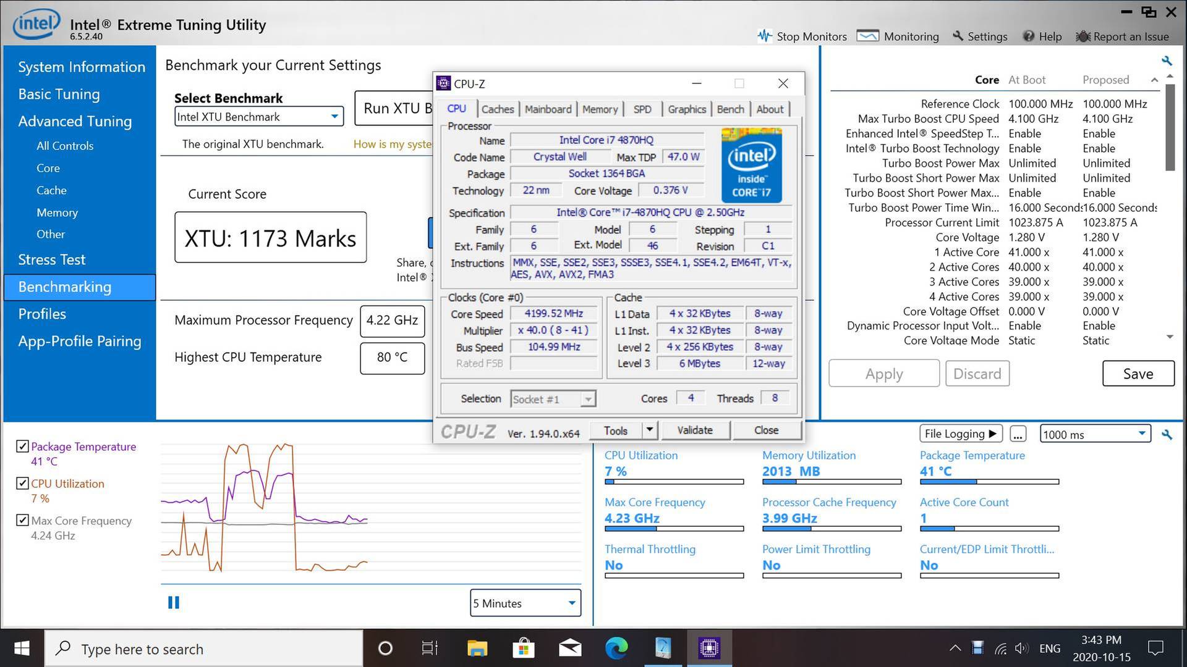Click the Report an Issue bug icon
The width and height of the screenshot is (1187, 667).
point(1083,36)
